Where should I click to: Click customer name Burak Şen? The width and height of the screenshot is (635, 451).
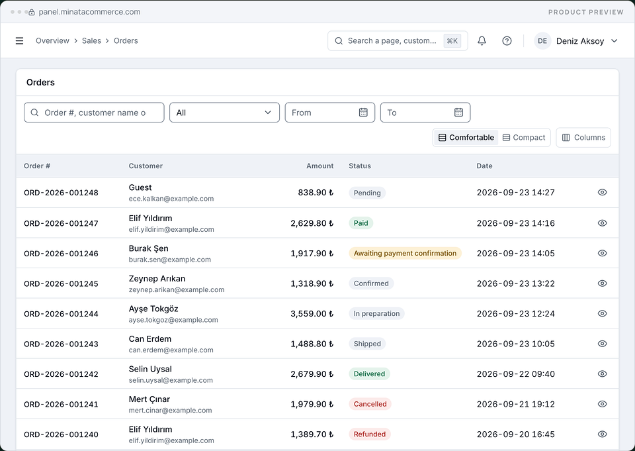[x=149, y=248]
